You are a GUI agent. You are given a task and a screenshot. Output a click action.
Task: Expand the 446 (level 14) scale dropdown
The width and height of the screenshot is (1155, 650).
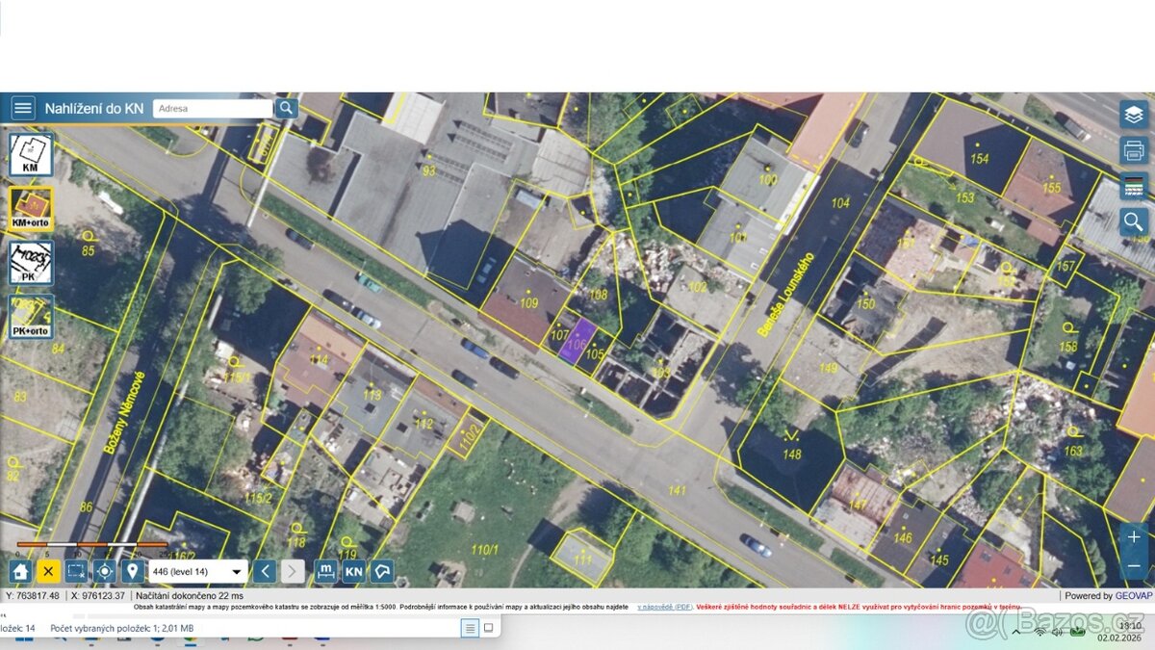point(237,572)
